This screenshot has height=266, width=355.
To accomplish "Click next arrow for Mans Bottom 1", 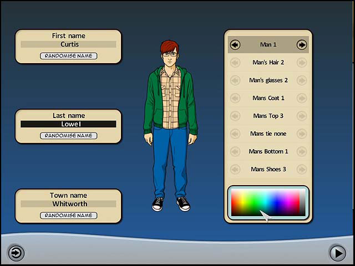I will point(302,151).
